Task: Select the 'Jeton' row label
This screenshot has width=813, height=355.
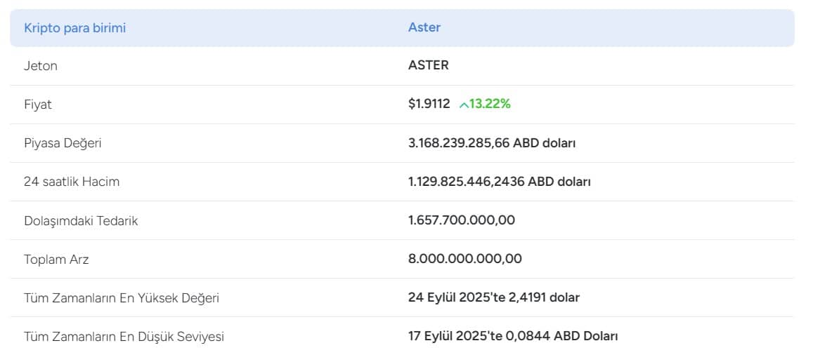Action: (x=41, y=66)
